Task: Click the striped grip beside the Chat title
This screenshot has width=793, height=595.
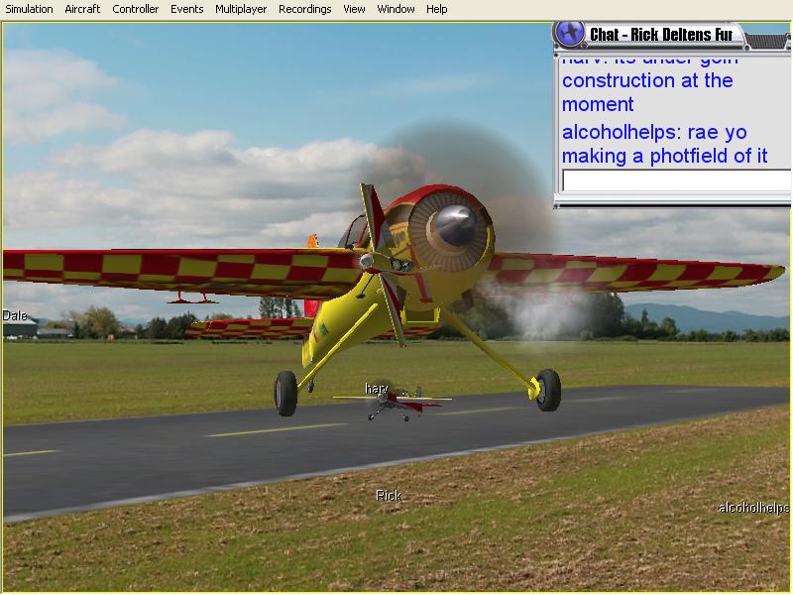Action: tap(767, 41)
